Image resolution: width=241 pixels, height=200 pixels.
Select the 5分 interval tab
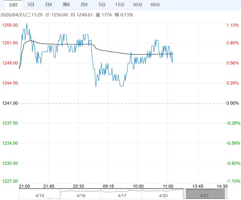coord(102,5)
